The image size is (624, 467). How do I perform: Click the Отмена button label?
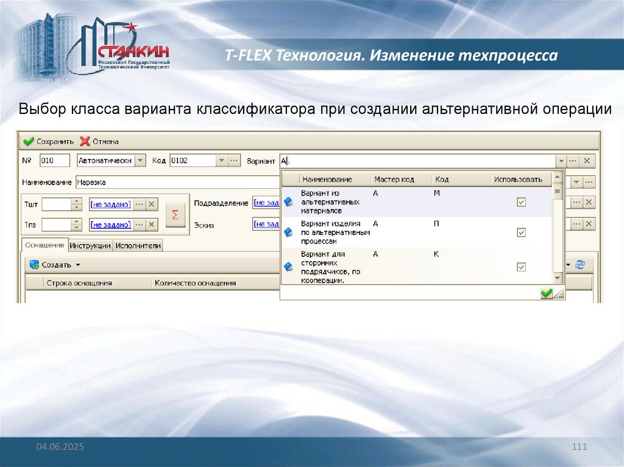tap(105, 141)
